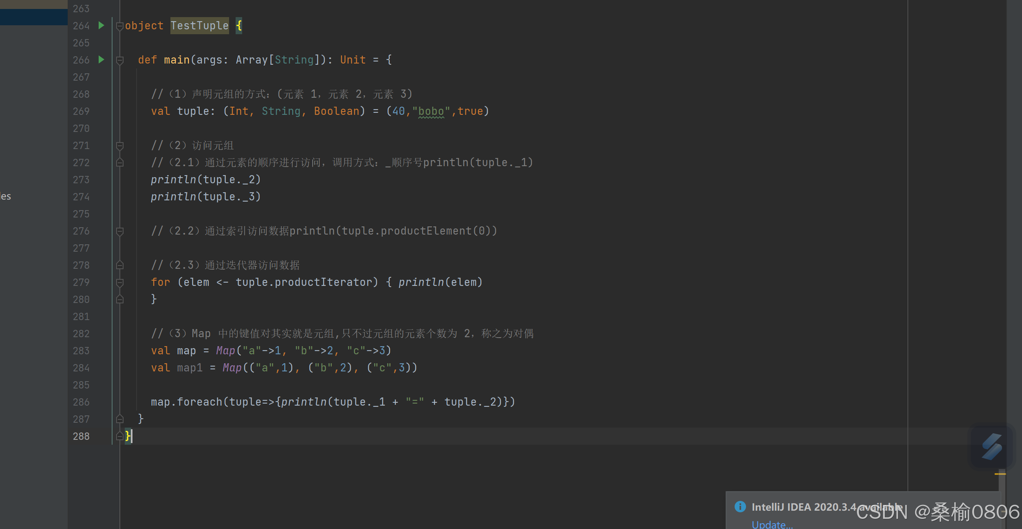Click fold marker beside line 272 comment

pos(120,162)
